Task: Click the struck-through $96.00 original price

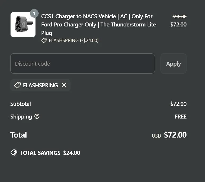Action: point(180,16)
